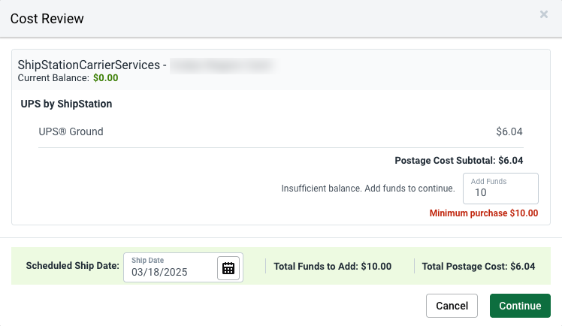Click Total Funds to Add summary
562x326 pixels.
click(339, 266)
